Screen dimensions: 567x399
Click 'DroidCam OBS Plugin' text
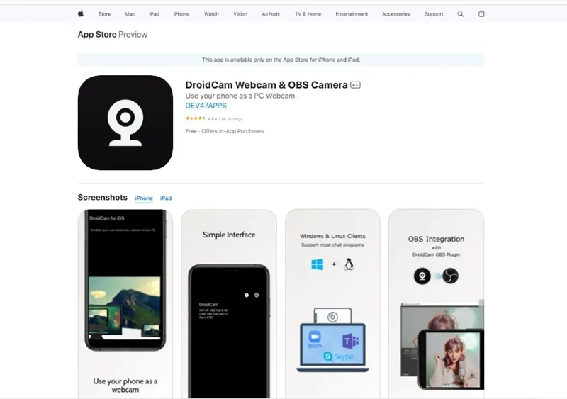coord(436,254)
